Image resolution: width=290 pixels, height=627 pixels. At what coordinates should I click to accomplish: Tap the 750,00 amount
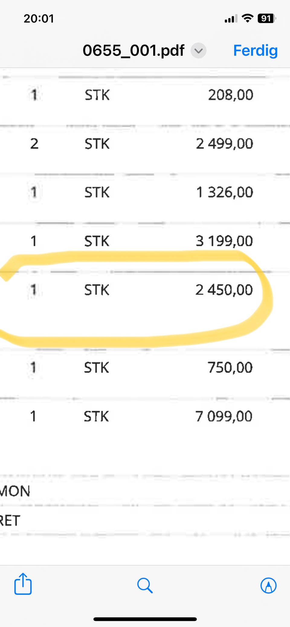230,368
